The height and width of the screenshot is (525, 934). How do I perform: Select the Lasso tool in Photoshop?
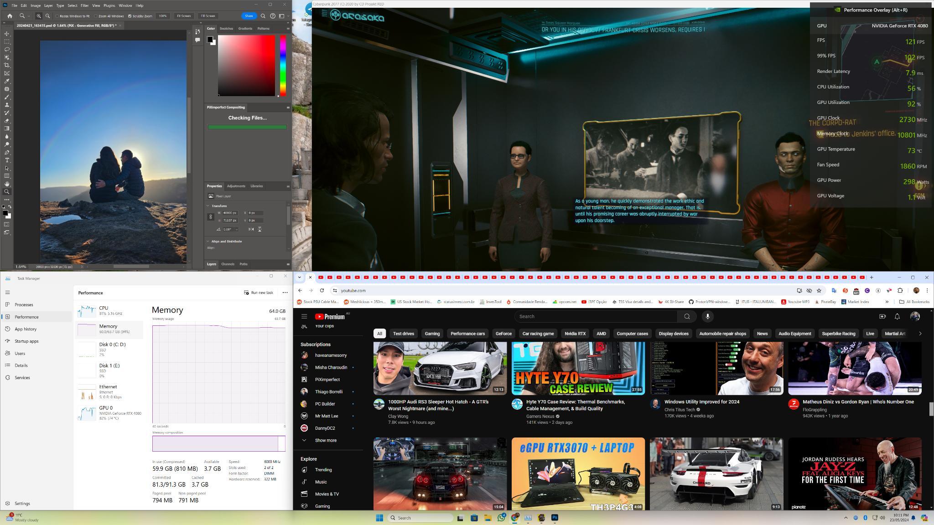click(x=7, y=49)
